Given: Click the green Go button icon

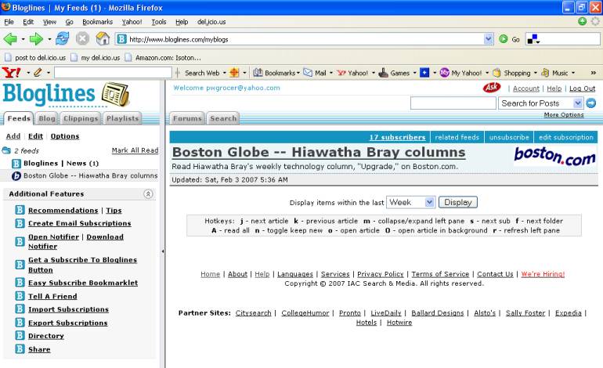Looking at the screenshot, I should coord(504,39).
